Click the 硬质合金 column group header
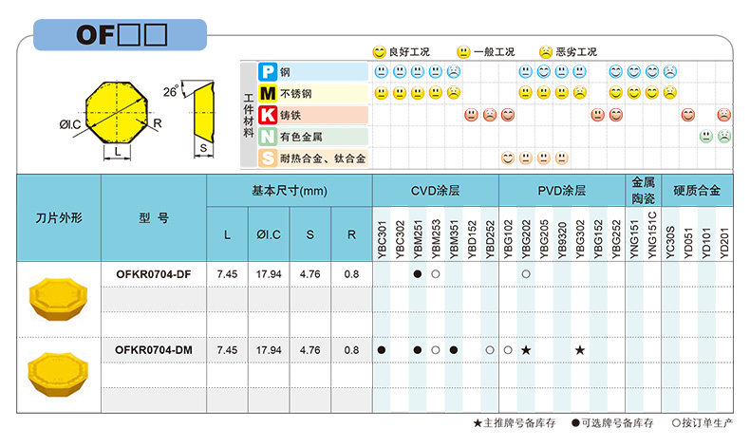Screen dimensions: 750x447 [697, 191]
